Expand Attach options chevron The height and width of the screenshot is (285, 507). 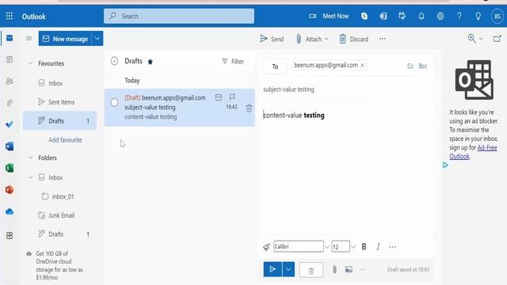tap(326, 39)
